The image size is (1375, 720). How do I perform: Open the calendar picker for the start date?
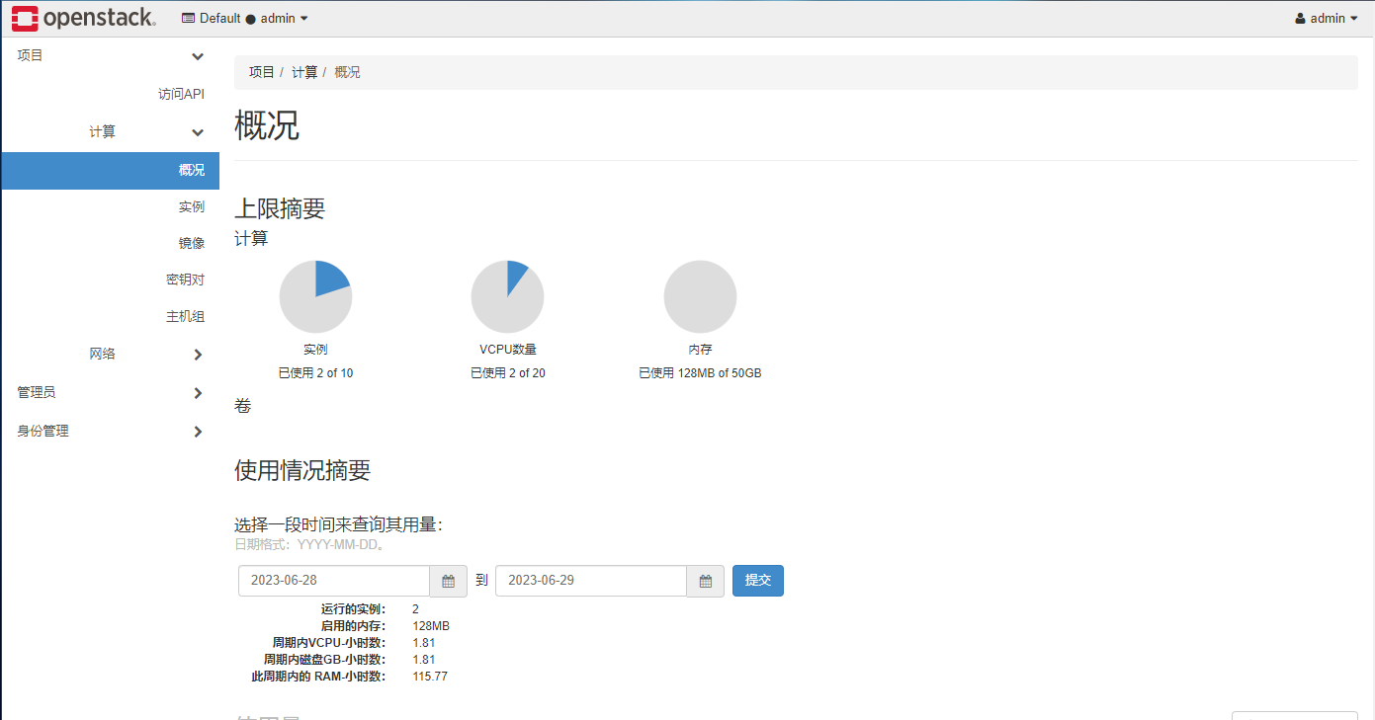click(x=448, y=581)
